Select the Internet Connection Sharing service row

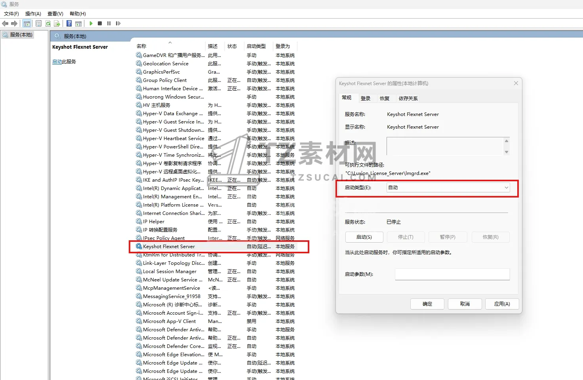tap(216, 213)
